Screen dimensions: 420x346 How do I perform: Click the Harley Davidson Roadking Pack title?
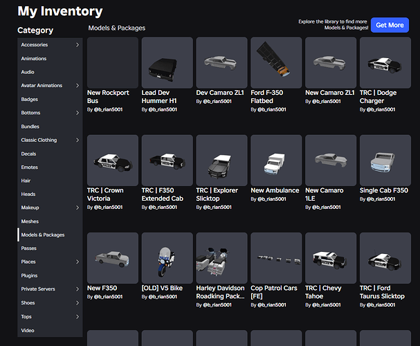220,292
